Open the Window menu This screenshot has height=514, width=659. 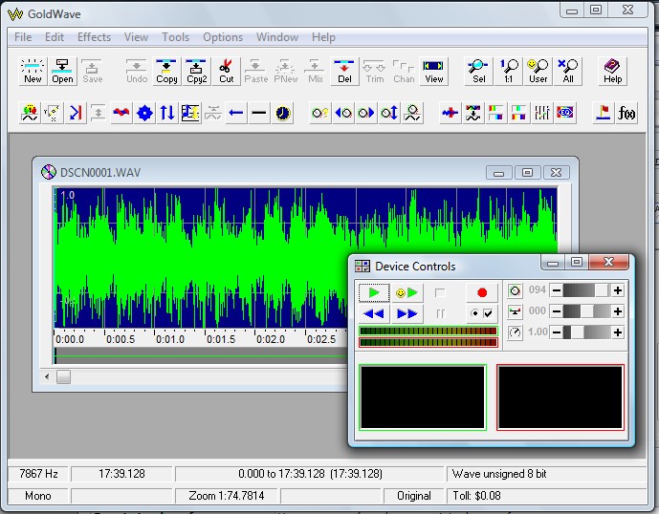click(x=277, y=37)
